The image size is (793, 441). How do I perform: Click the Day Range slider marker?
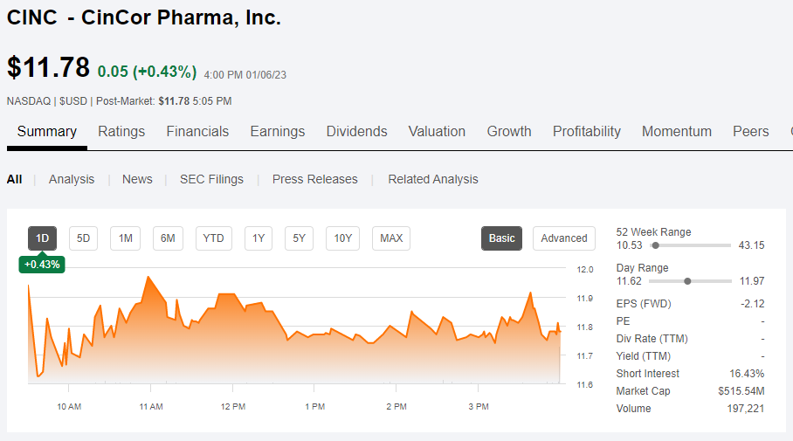point(688,281)
